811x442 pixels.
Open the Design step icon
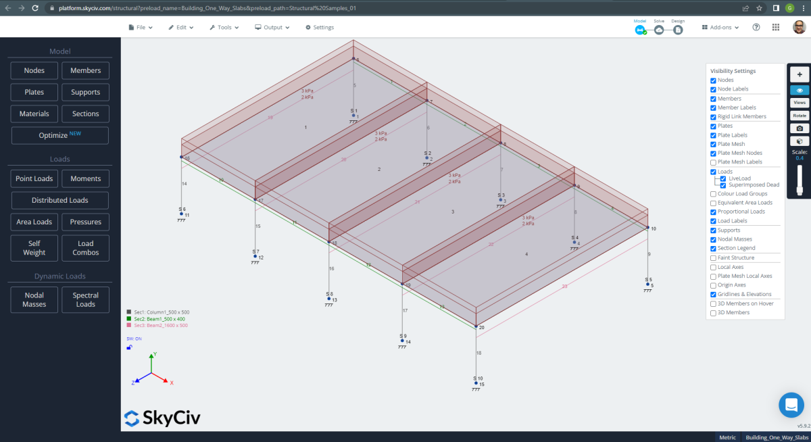tap(678, 30)
